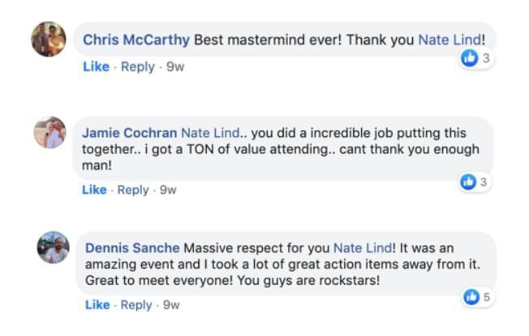Reply to Dennis Sanche's comment

pos(136,305)
